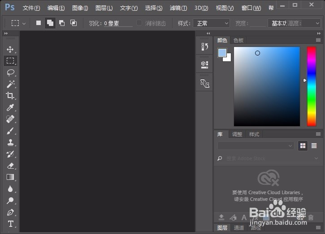Click the background color swatch
The image size is (325, 234).
click(x=229, y=59)
